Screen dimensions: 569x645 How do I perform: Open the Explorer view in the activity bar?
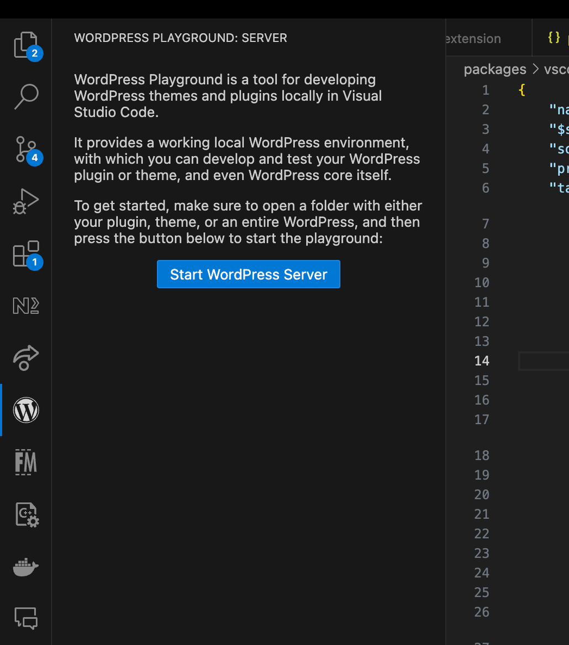coord(25,43)
